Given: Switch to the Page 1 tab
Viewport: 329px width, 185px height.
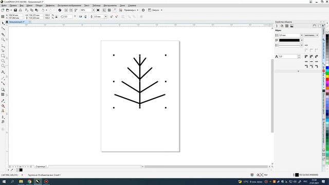Looking at the screenshot, I should (41, 166).
